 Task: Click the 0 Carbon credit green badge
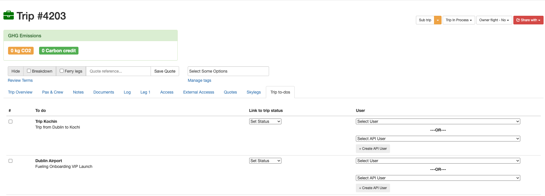coord(59,51)
